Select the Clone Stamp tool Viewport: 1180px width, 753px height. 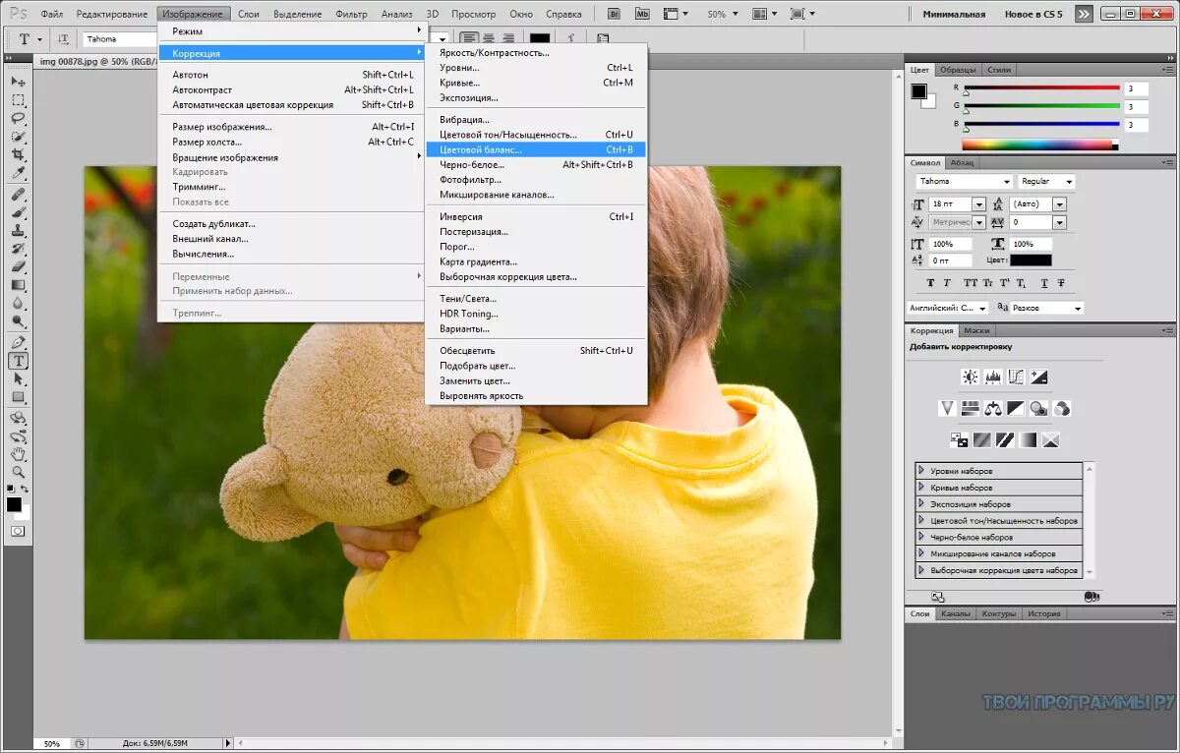[x=18, y=231]
